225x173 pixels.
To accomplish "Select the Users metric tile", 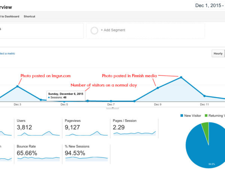I will (x=38, y=128).
